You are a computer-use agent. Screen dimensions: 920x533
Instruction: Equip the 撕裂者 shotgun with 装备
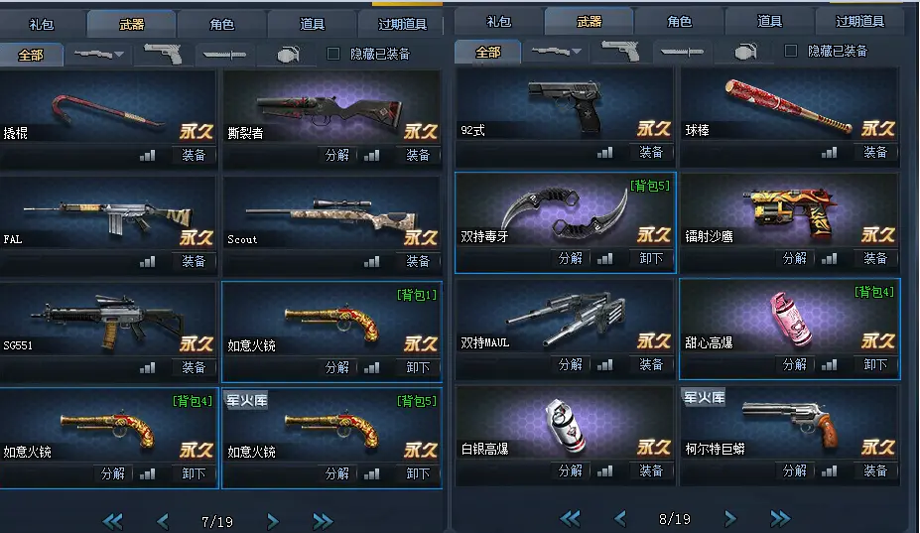(418, 155)
